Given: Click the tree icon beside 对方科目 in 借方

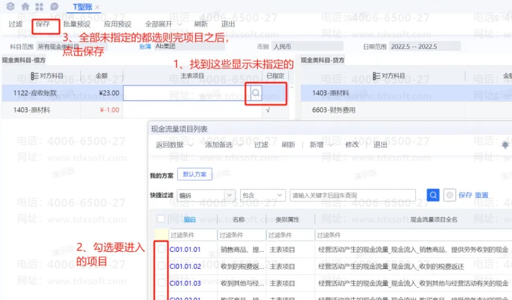Looking at the screenshot, I should [x=34, y=76].
